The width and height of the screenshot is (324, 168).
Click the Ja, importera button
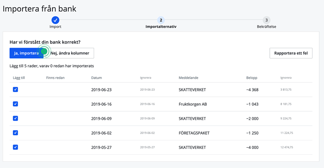click(25, 53)
